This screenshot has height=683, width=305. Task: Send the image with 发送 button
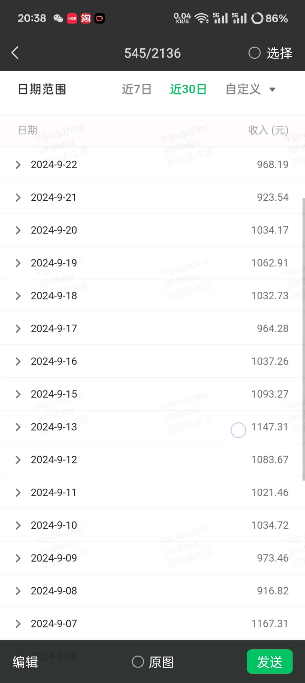[270, 661]
